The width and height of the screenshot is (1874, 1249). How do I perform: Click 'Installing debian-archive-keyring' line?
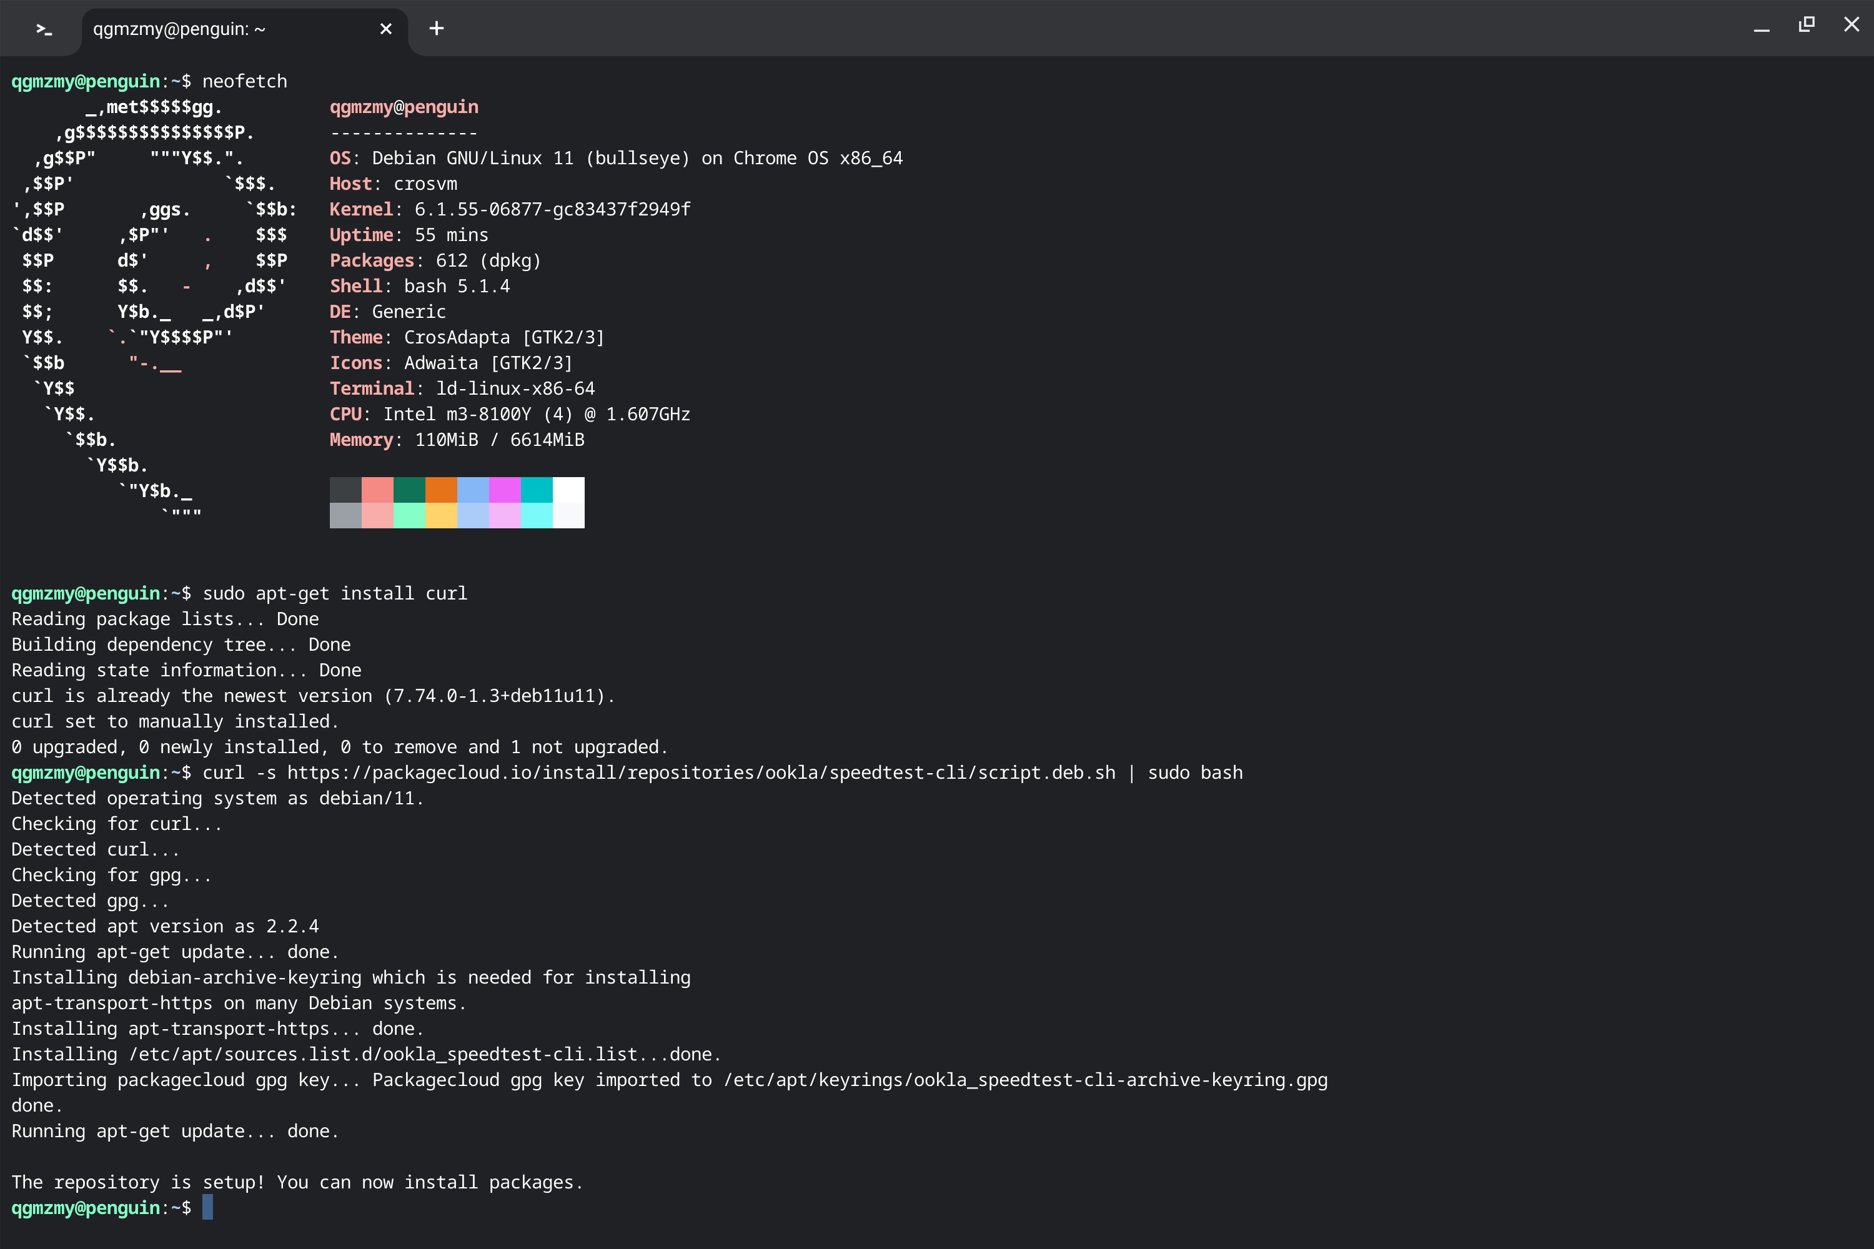(351, 977)
